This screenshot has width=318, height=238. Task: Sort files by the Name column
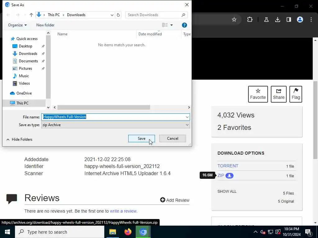click(x=62, y=34)
